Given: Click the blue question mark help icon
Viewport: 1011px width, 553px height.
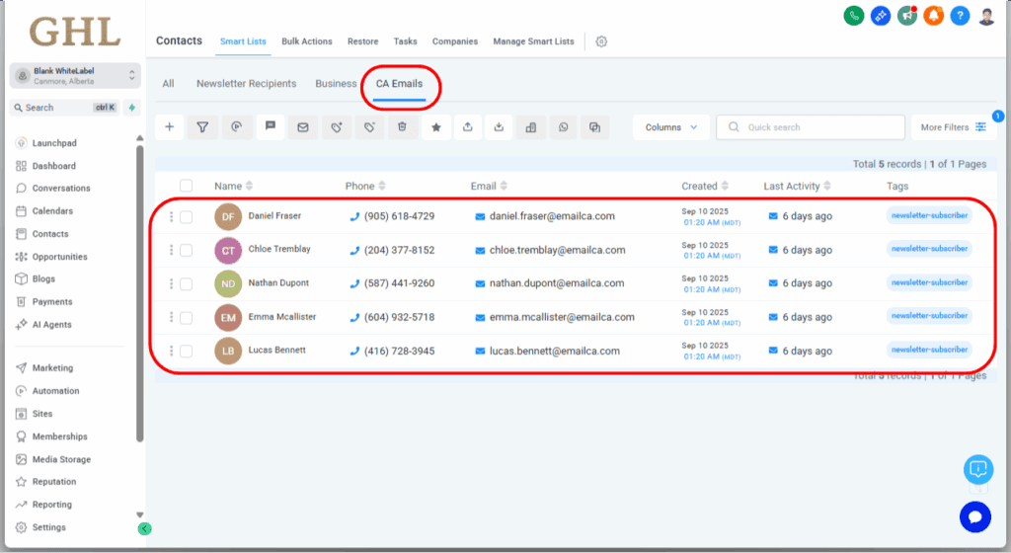Looking at the screenshot, I should [x=960, y=16].
